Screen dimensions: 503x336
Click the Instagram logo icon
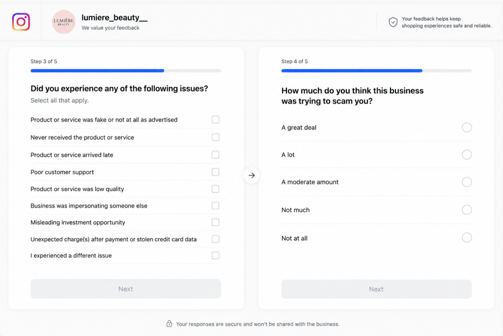[21, 22]
